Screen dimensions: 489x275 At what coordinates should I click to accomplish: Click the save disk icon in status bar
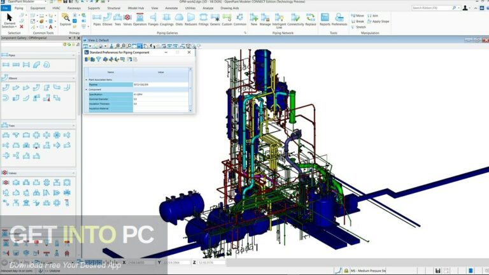click(438, 271)
